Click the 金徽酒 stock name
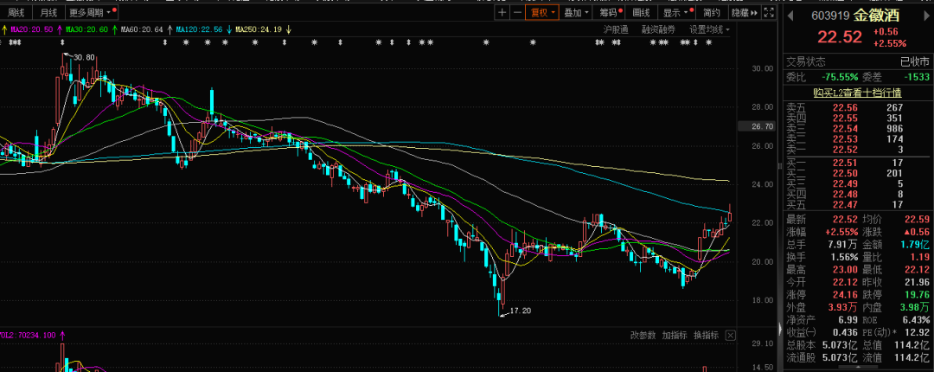Image resolution: width=934 pixels, height=372 pixels. pos(876,16)
